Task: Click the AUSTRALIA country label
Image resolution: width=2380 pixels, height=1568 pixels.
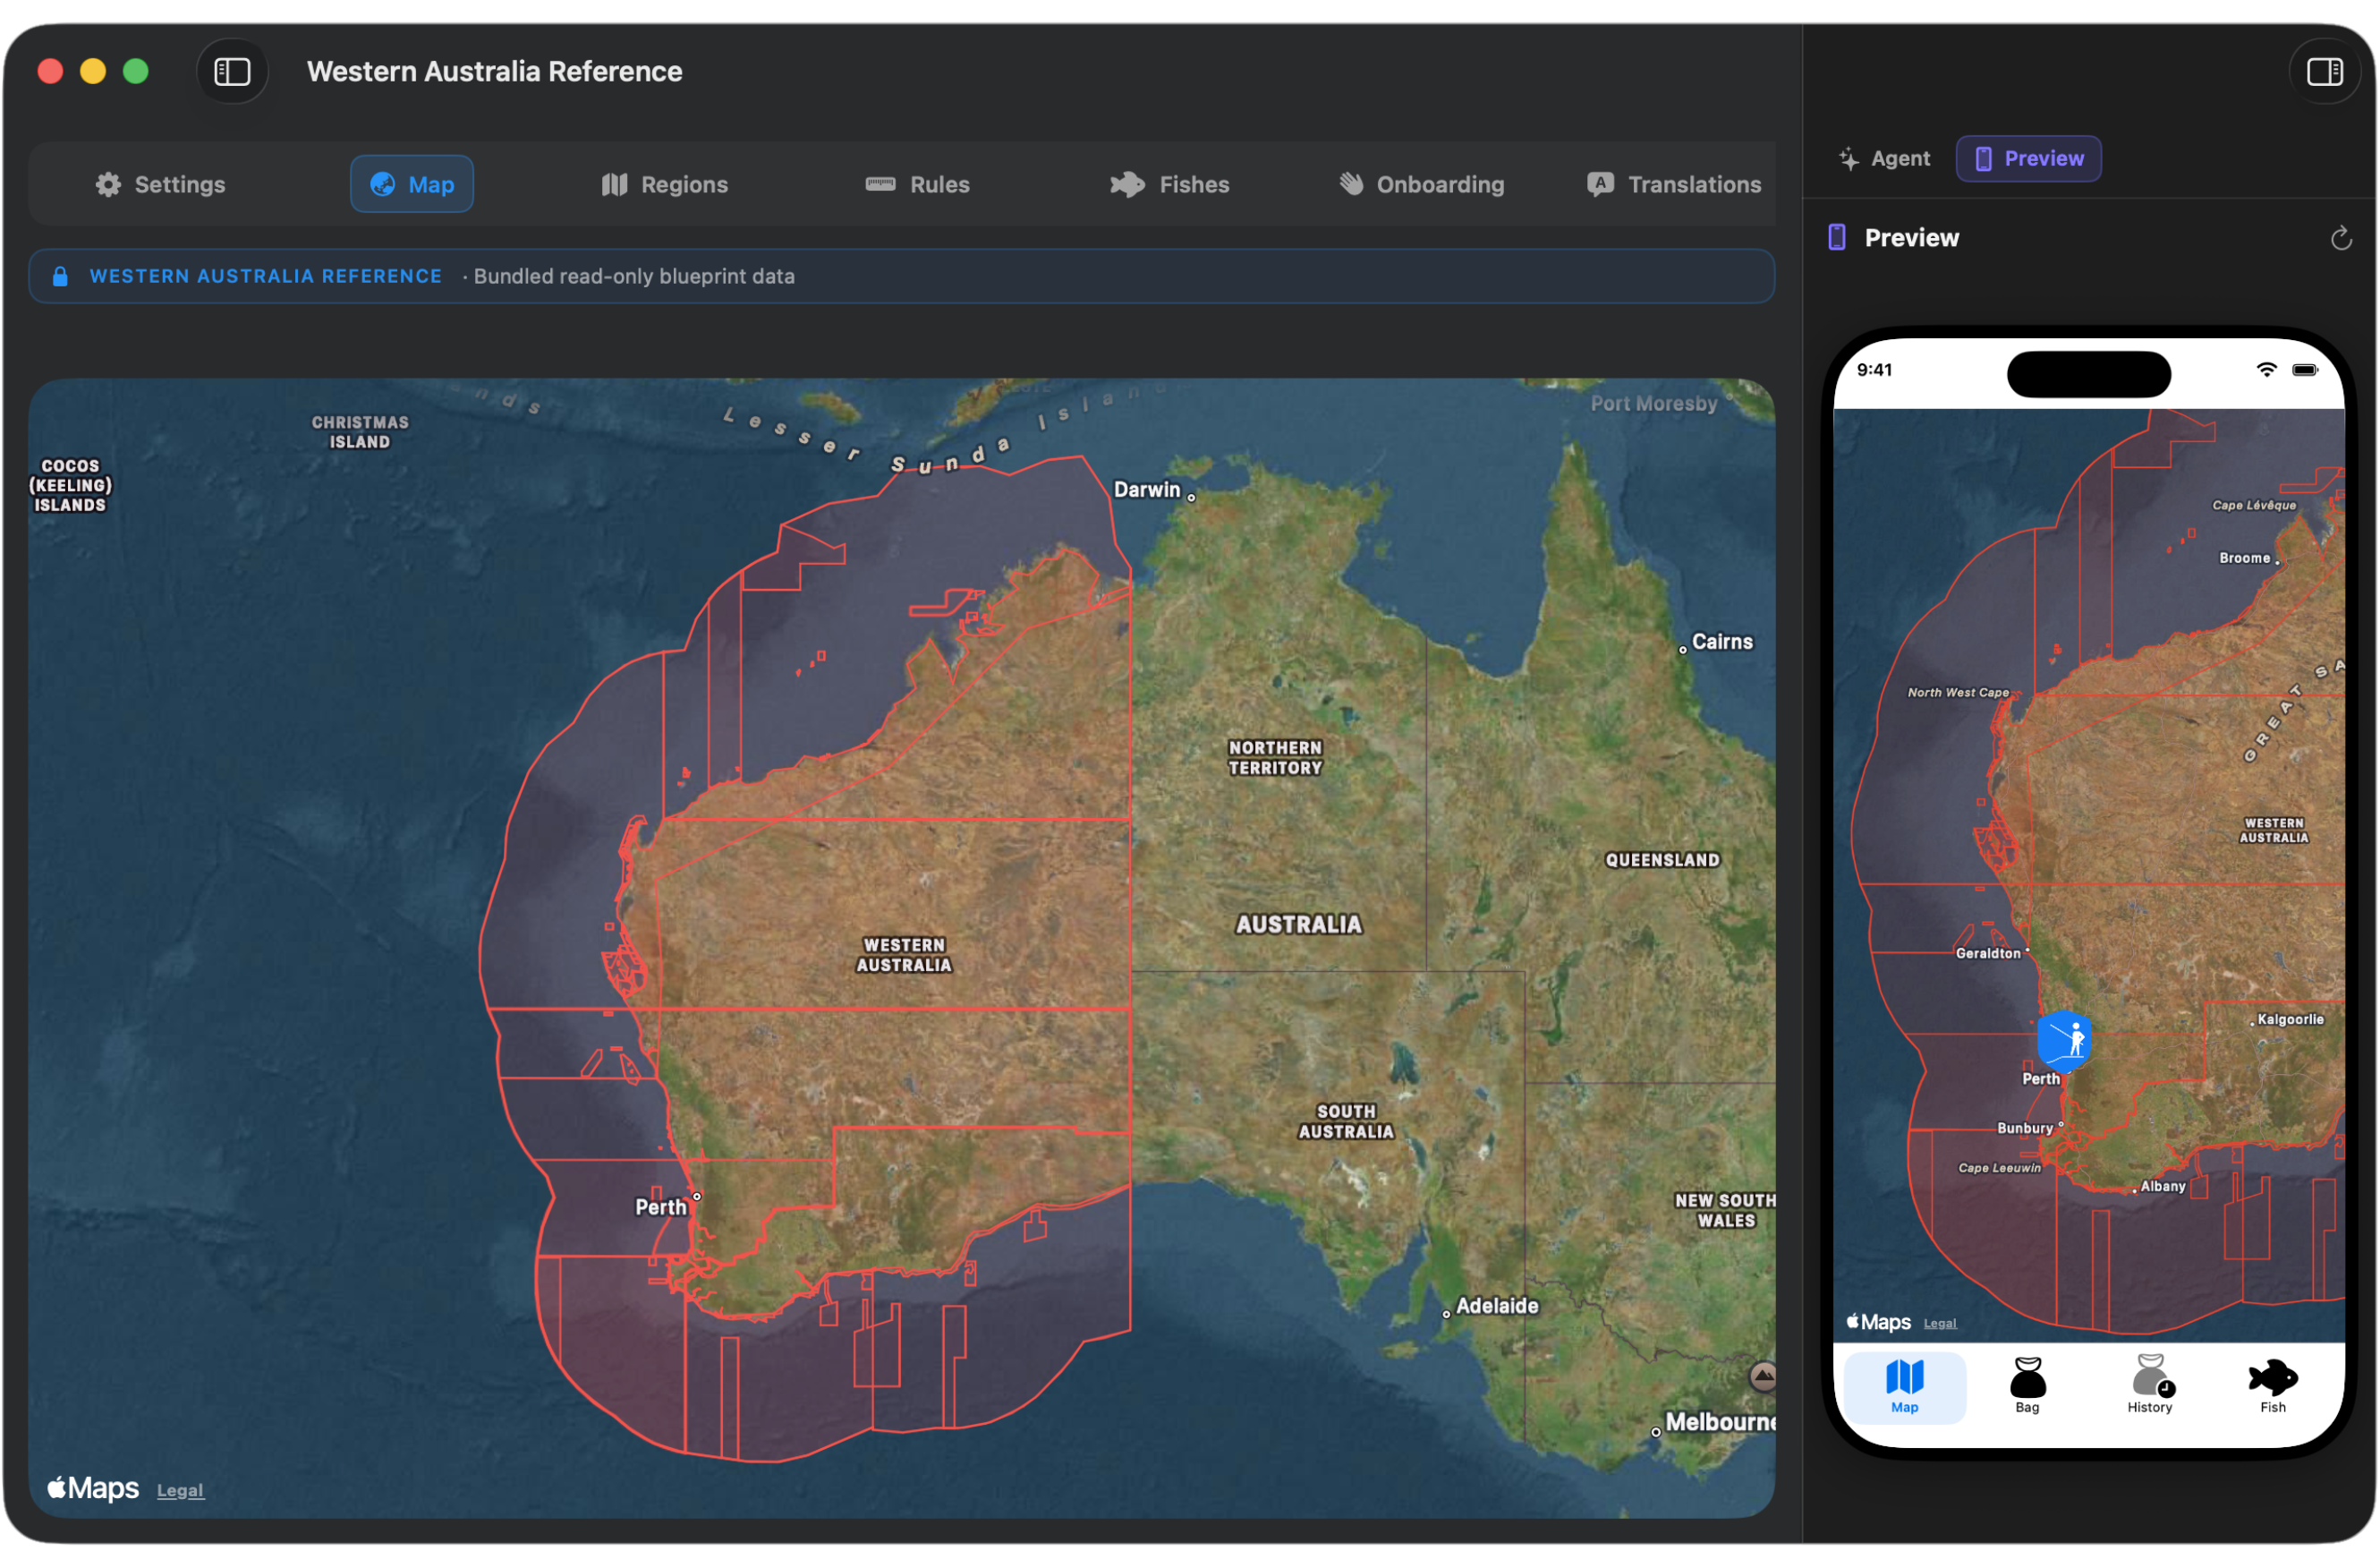Action: [x=1298, y=925]
